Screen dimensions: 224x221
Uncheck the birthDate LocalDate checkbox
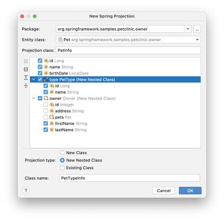[x=40, y=73]
